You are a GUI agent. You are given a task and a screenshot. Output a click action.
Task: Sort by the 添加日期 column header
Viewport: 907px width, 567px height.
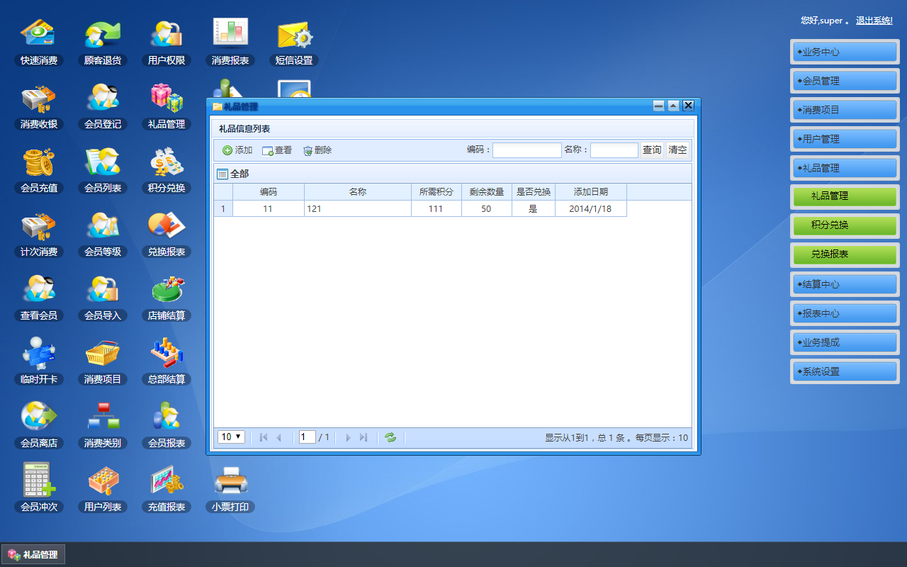(591, 192)
